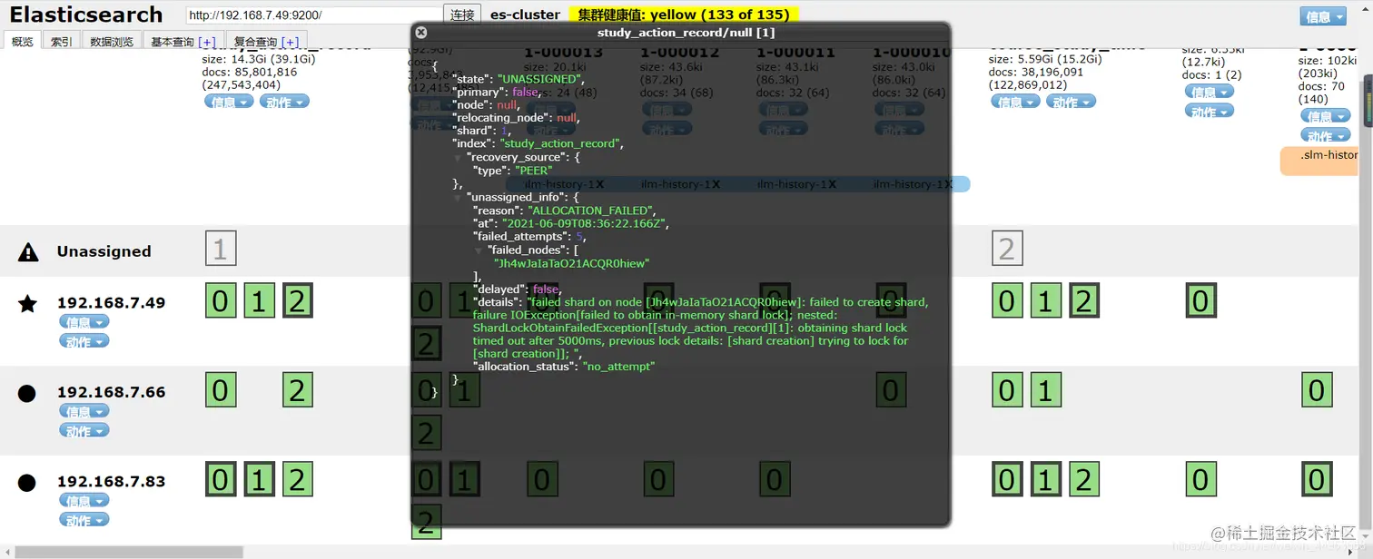Select shard 1 on 192.168.7.83 under 85,801,816-docs index
This screenshot has height=559, width=1373.
(259, 479)
